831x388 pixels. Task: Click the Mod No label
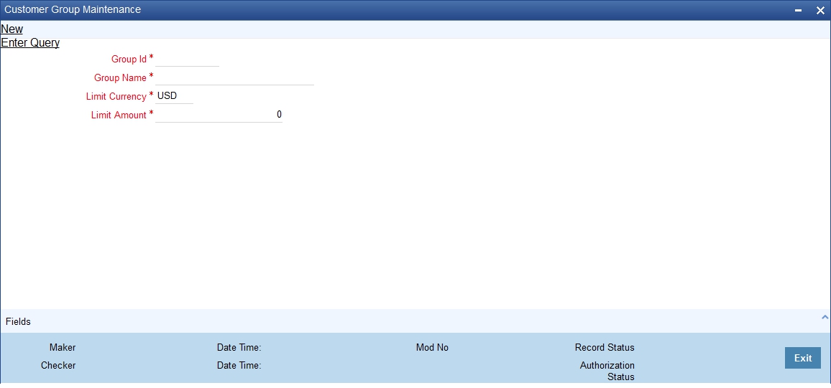click(432, 348)
